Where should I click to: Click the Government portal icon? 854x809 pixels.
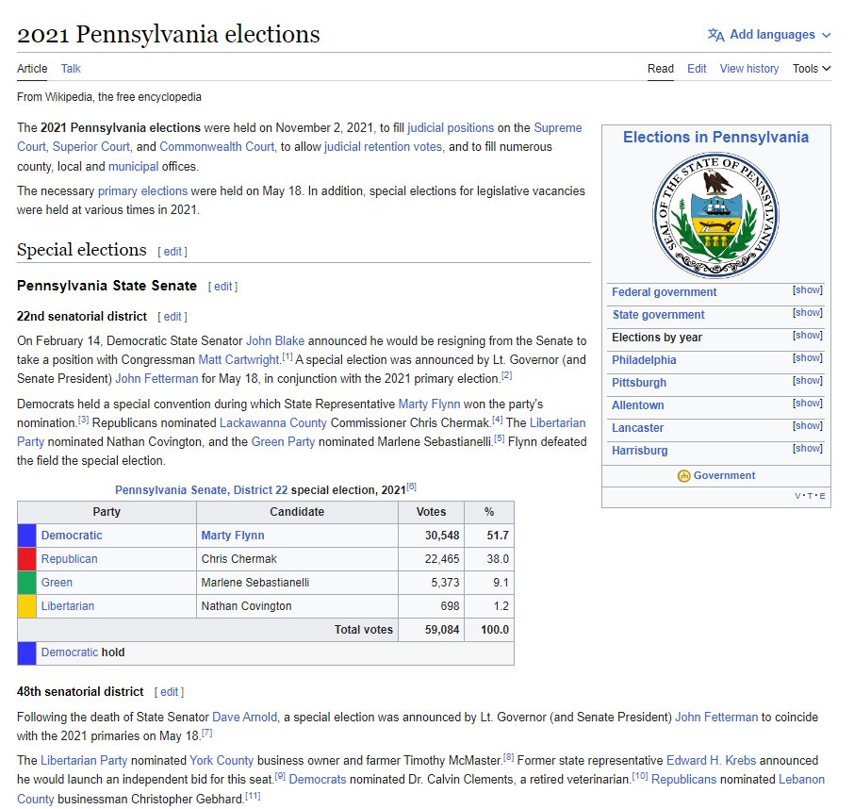(683, 476)
